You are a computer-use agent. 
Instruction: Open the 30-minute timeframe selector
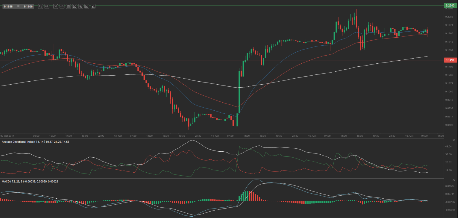56,6
